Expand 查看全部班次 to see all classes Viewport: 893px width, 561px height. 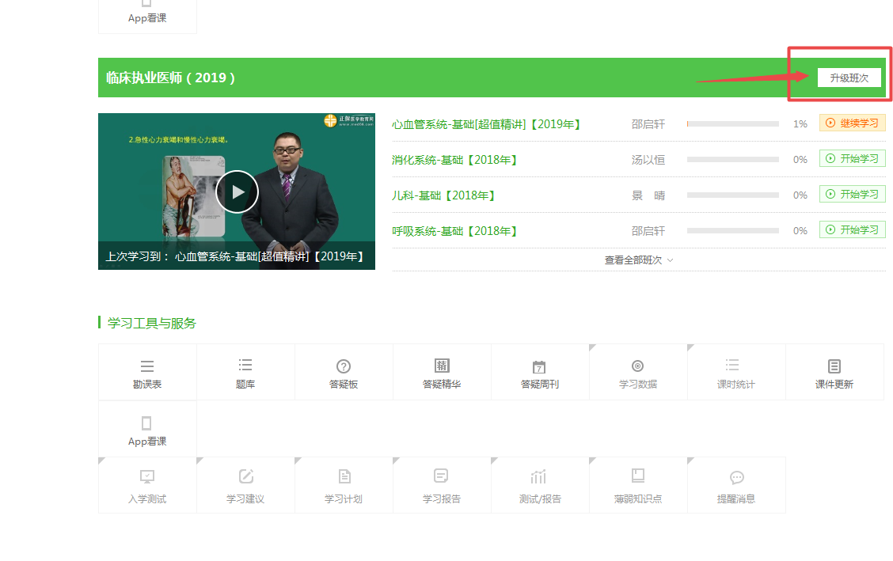[639, 260]
